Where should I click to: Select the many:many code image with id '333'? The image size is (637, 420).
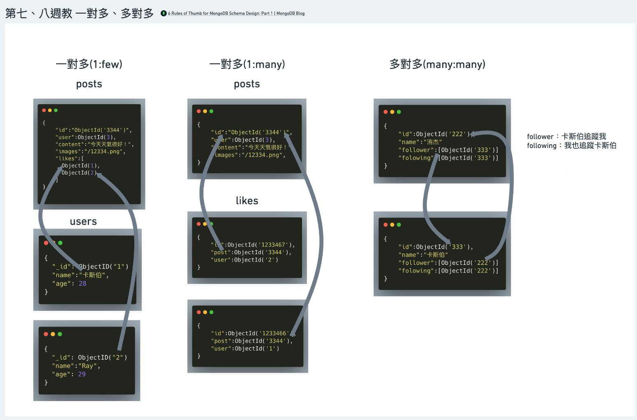(x=442, y=254)
